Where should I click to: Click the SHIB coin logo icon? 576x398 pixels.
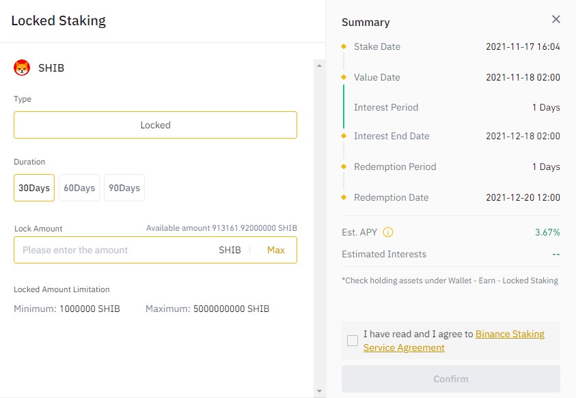click(x=22, y=68)
